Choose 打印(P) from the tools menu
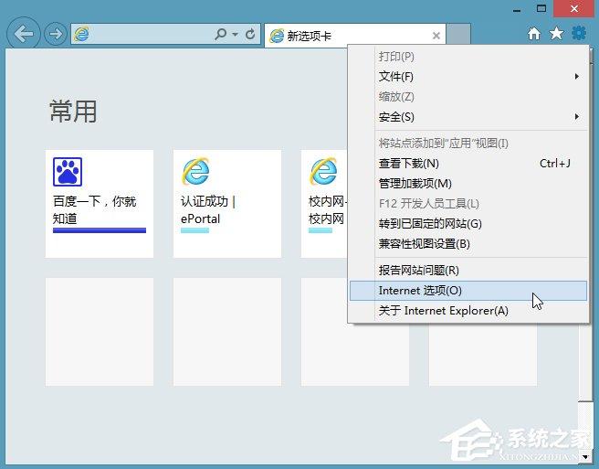This screenshot has width=599, height=469. point(468,57)
